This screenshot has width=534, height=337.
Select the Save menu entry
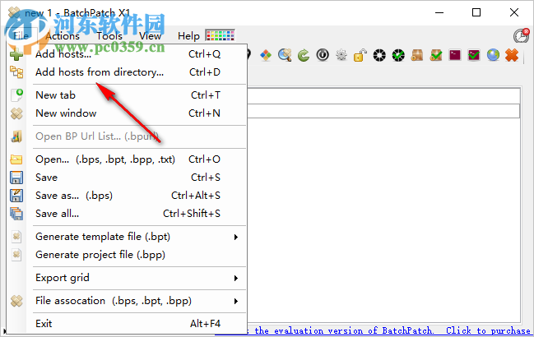click(127, 178)
